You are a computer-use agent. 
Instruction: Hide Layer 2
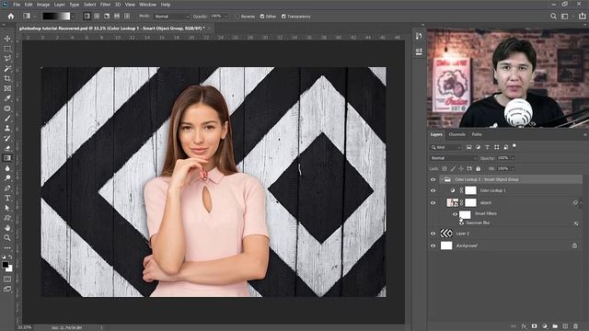tap(433, 234)
